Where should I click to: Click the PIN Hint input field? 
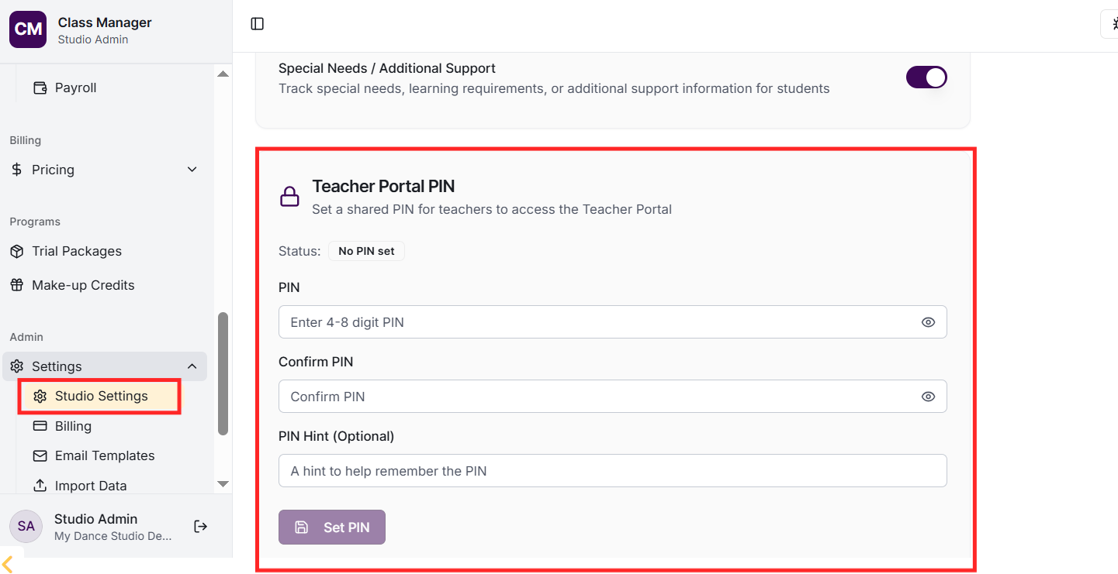tap(612, 471)
